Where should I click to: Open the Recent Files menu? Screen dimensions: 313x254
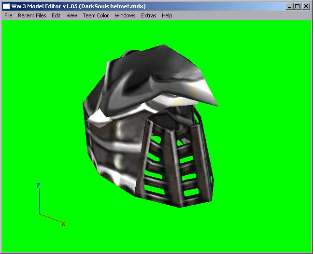tap(32, 15)
